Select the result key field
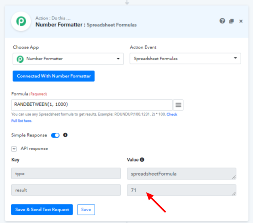Image resolution: width=253 pixels, height=223 pixels. pos(66,190)
